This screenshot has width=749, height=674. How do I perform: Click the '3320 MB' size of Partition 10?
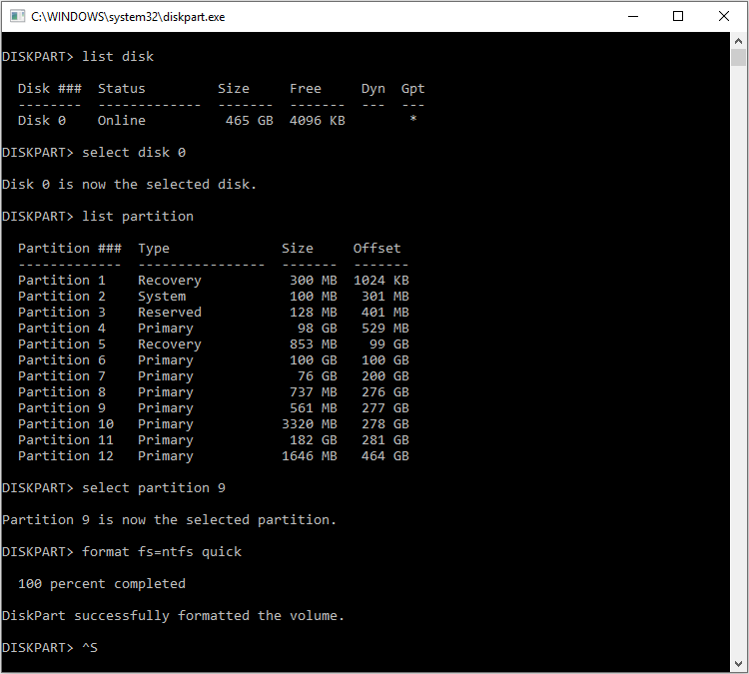point(309,424)
